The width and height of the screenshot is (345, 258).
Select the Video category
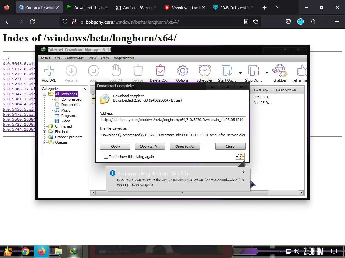pos(66,121)
